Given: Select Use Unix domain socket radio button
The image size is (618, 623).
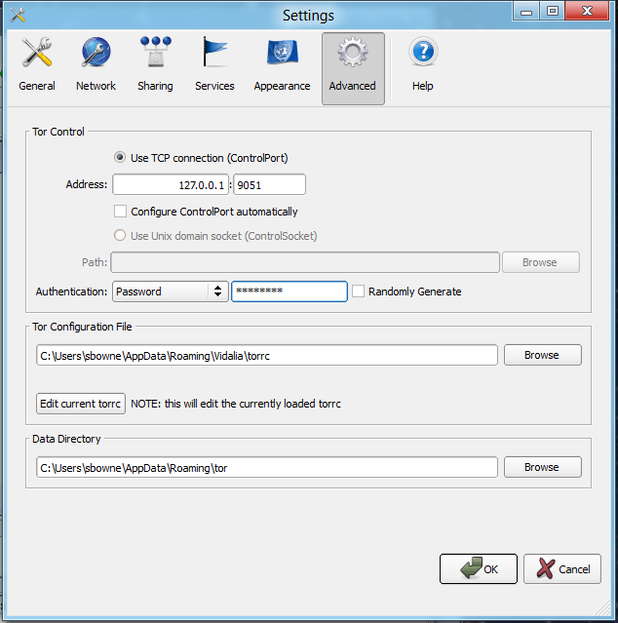Looking at the screenshot, I should coord(120,235).
